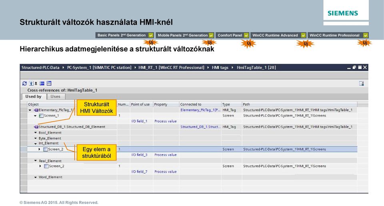Click the HMI tag icon of Elementary_PlcTag_1
Image resolution: width=384 pixels, height=206 pixels.
[36, 110]
